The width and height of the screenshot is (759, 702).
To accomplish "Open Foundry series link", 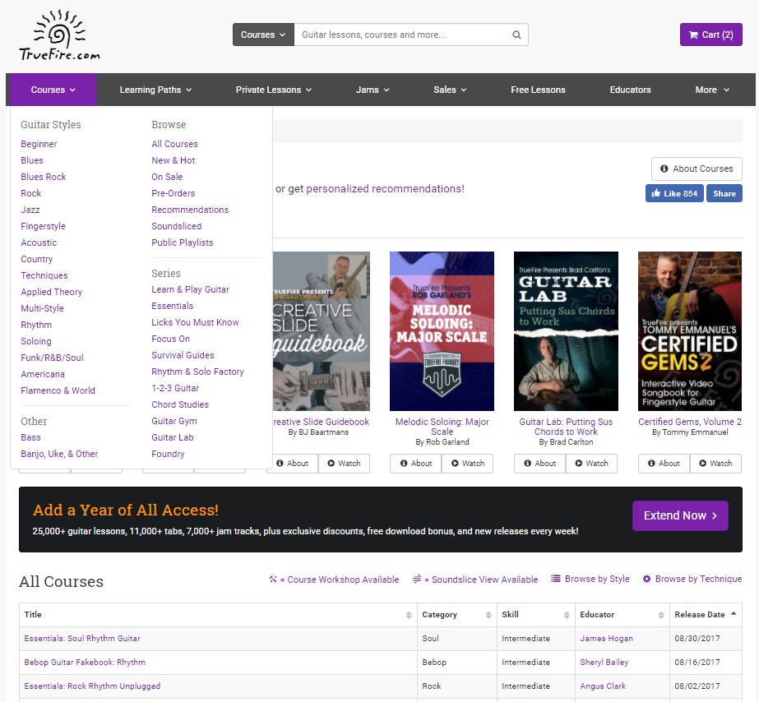I will pos(168,454).
